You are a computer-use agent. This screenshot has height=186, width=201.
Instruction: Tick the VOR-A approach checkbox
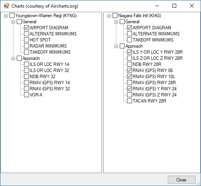[27, 95]
